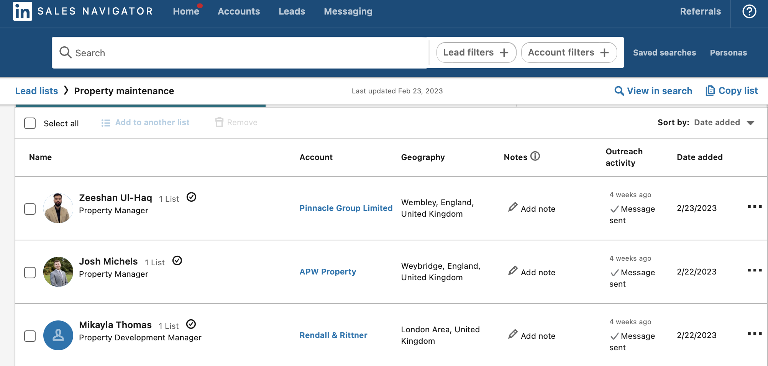This screenshot has height=366, width=768.
Task: Open the Accounts menu
Action: coord(239,11)
